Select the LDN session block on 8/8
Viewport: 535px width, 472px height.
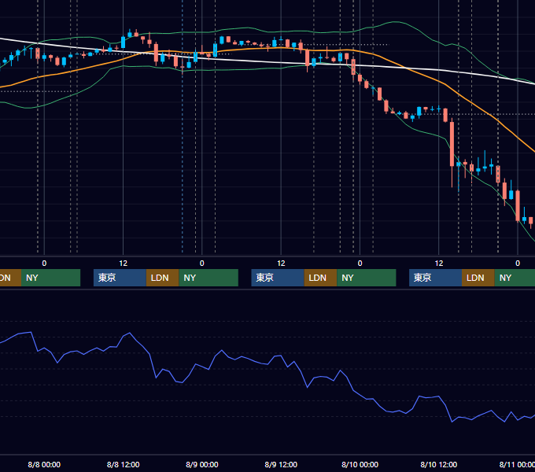(162, 278)
